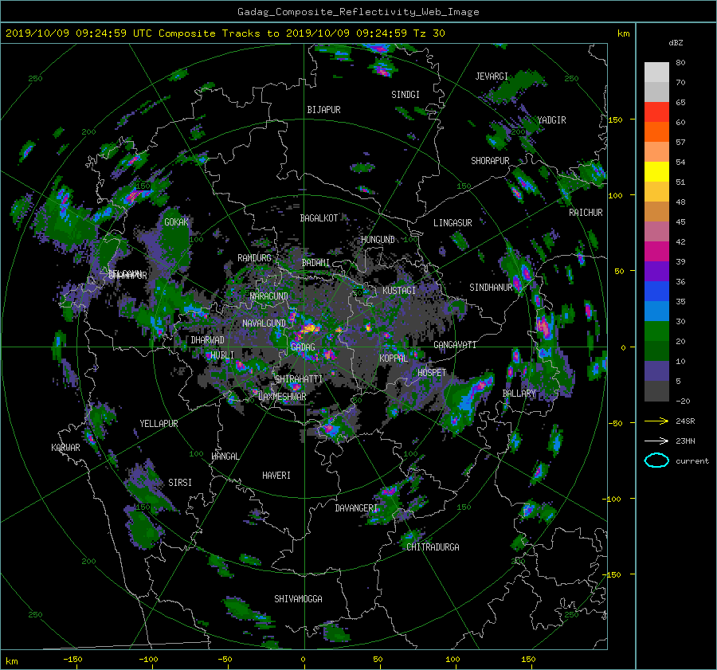717x670 pixels.
Task: Click the GOKAK city label
Action: [x=176, y=222]
